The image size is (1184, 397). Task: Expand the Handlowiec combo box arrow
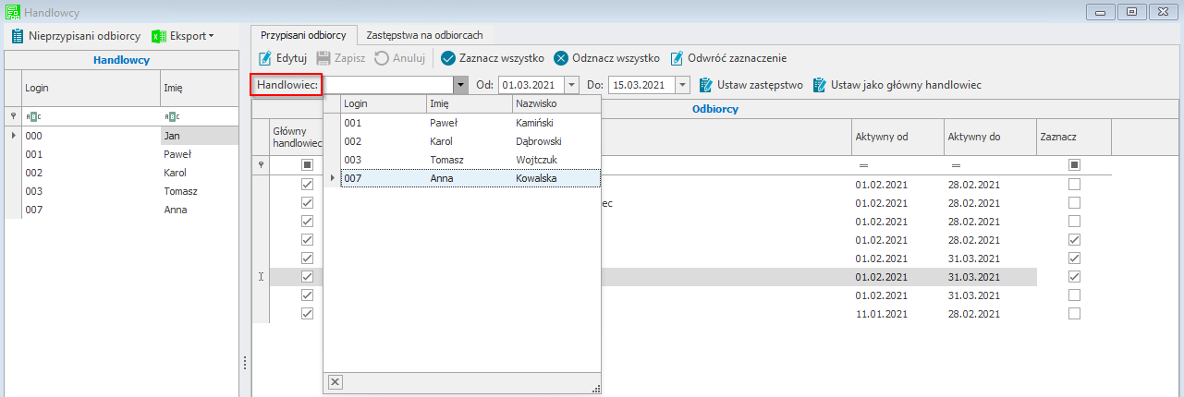point(459,85)
